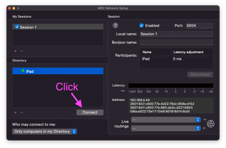Click the Local name text field

tap(176, 34)
